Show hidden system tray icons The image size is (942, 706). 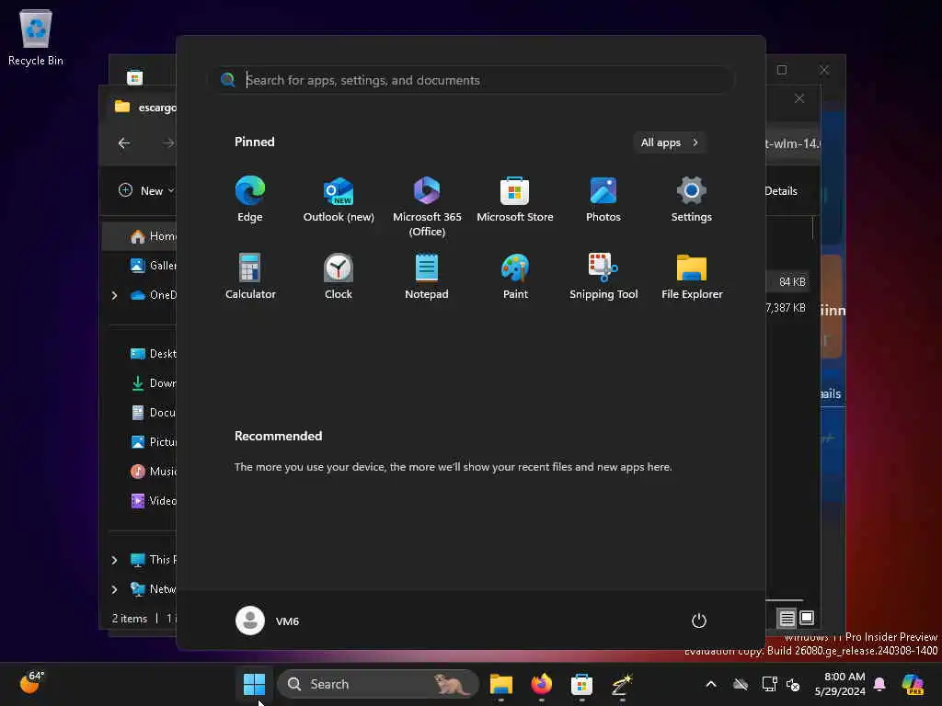point(711,684)
